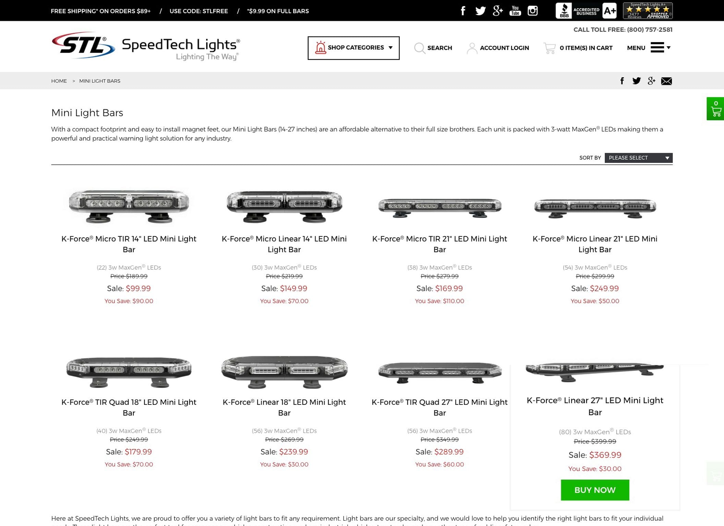Open the Search icon

coord(420,48)
